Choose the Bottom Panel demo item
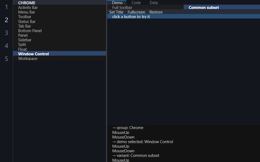 [x=59, y=31]
